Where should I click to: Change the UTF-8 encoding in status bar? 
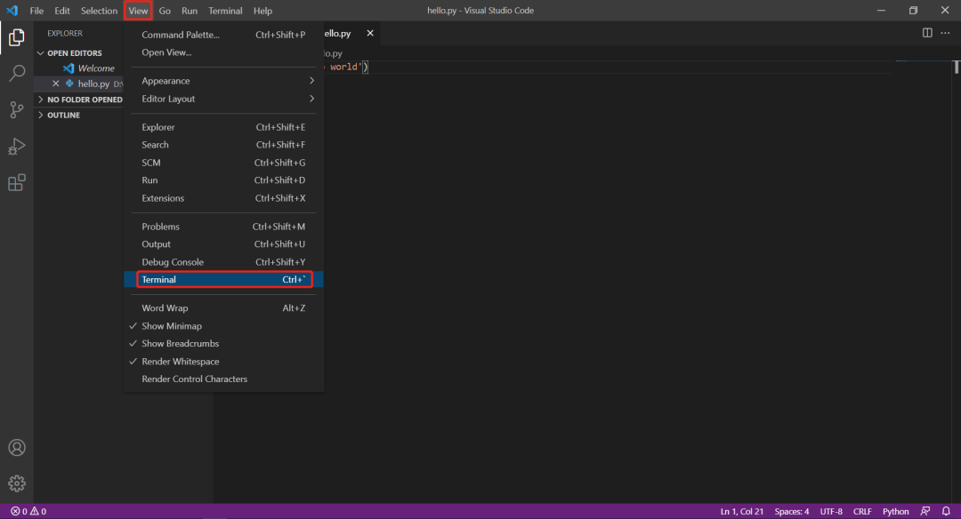tap(831, 511)
